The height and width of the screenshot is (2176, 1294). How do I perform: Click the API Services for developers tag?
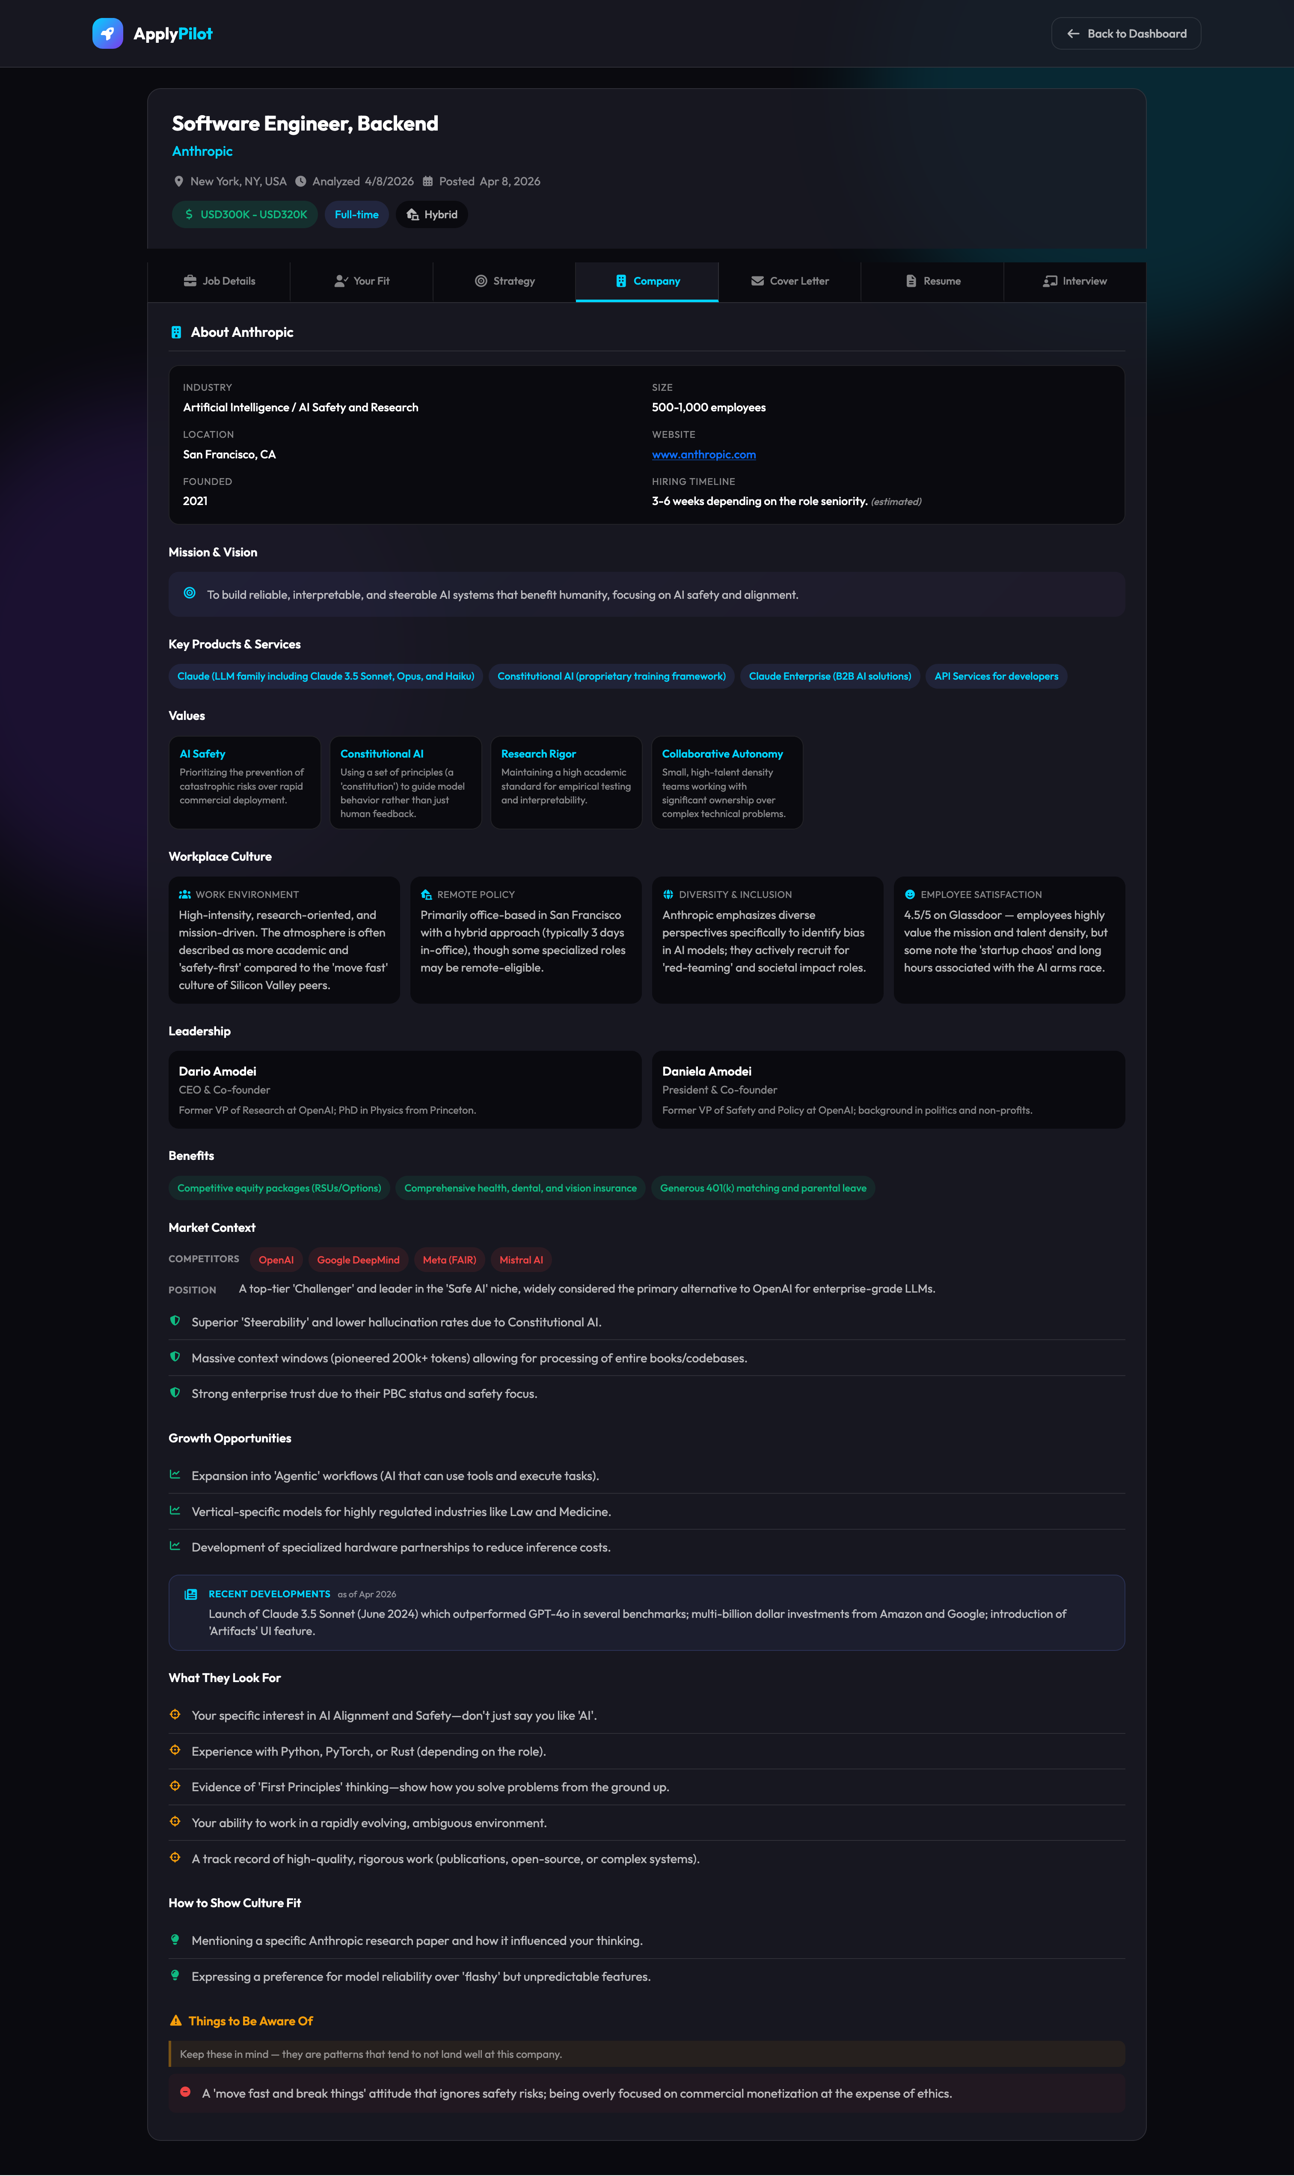997,676
